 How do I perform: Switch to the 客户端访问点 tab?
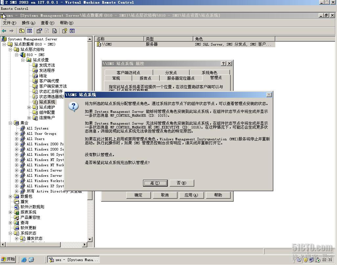pos(128,72)
